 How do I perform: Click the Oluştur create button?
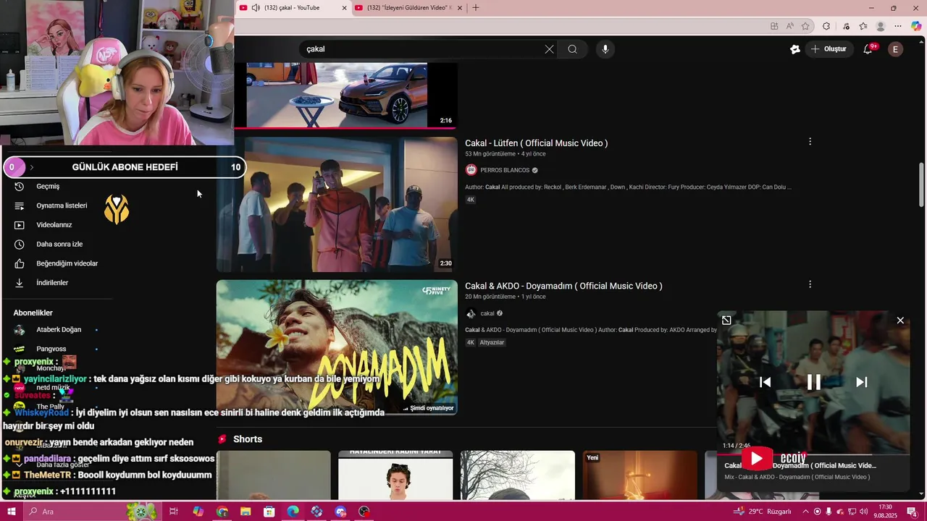coord(829,49)
